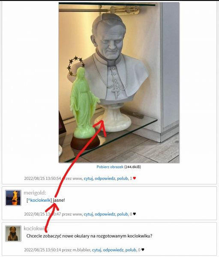Click odpowiedz under kociokwik's post

click(113, 250)
